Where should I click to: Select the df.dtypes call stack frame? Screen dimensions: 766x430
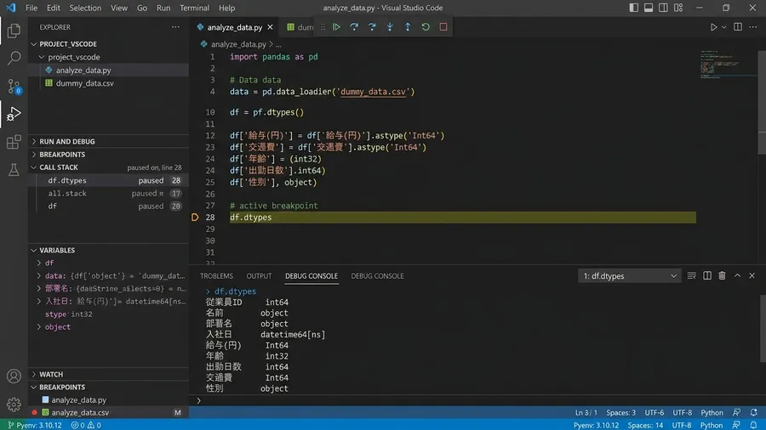108,180
